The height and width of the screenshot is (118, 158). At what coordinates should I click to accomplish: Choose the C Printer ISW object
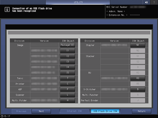68,84
